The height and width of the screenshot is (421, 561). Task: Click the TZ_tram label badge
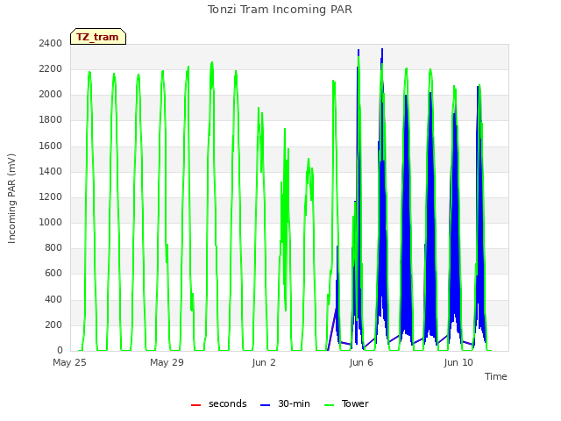tap(98, 37)
